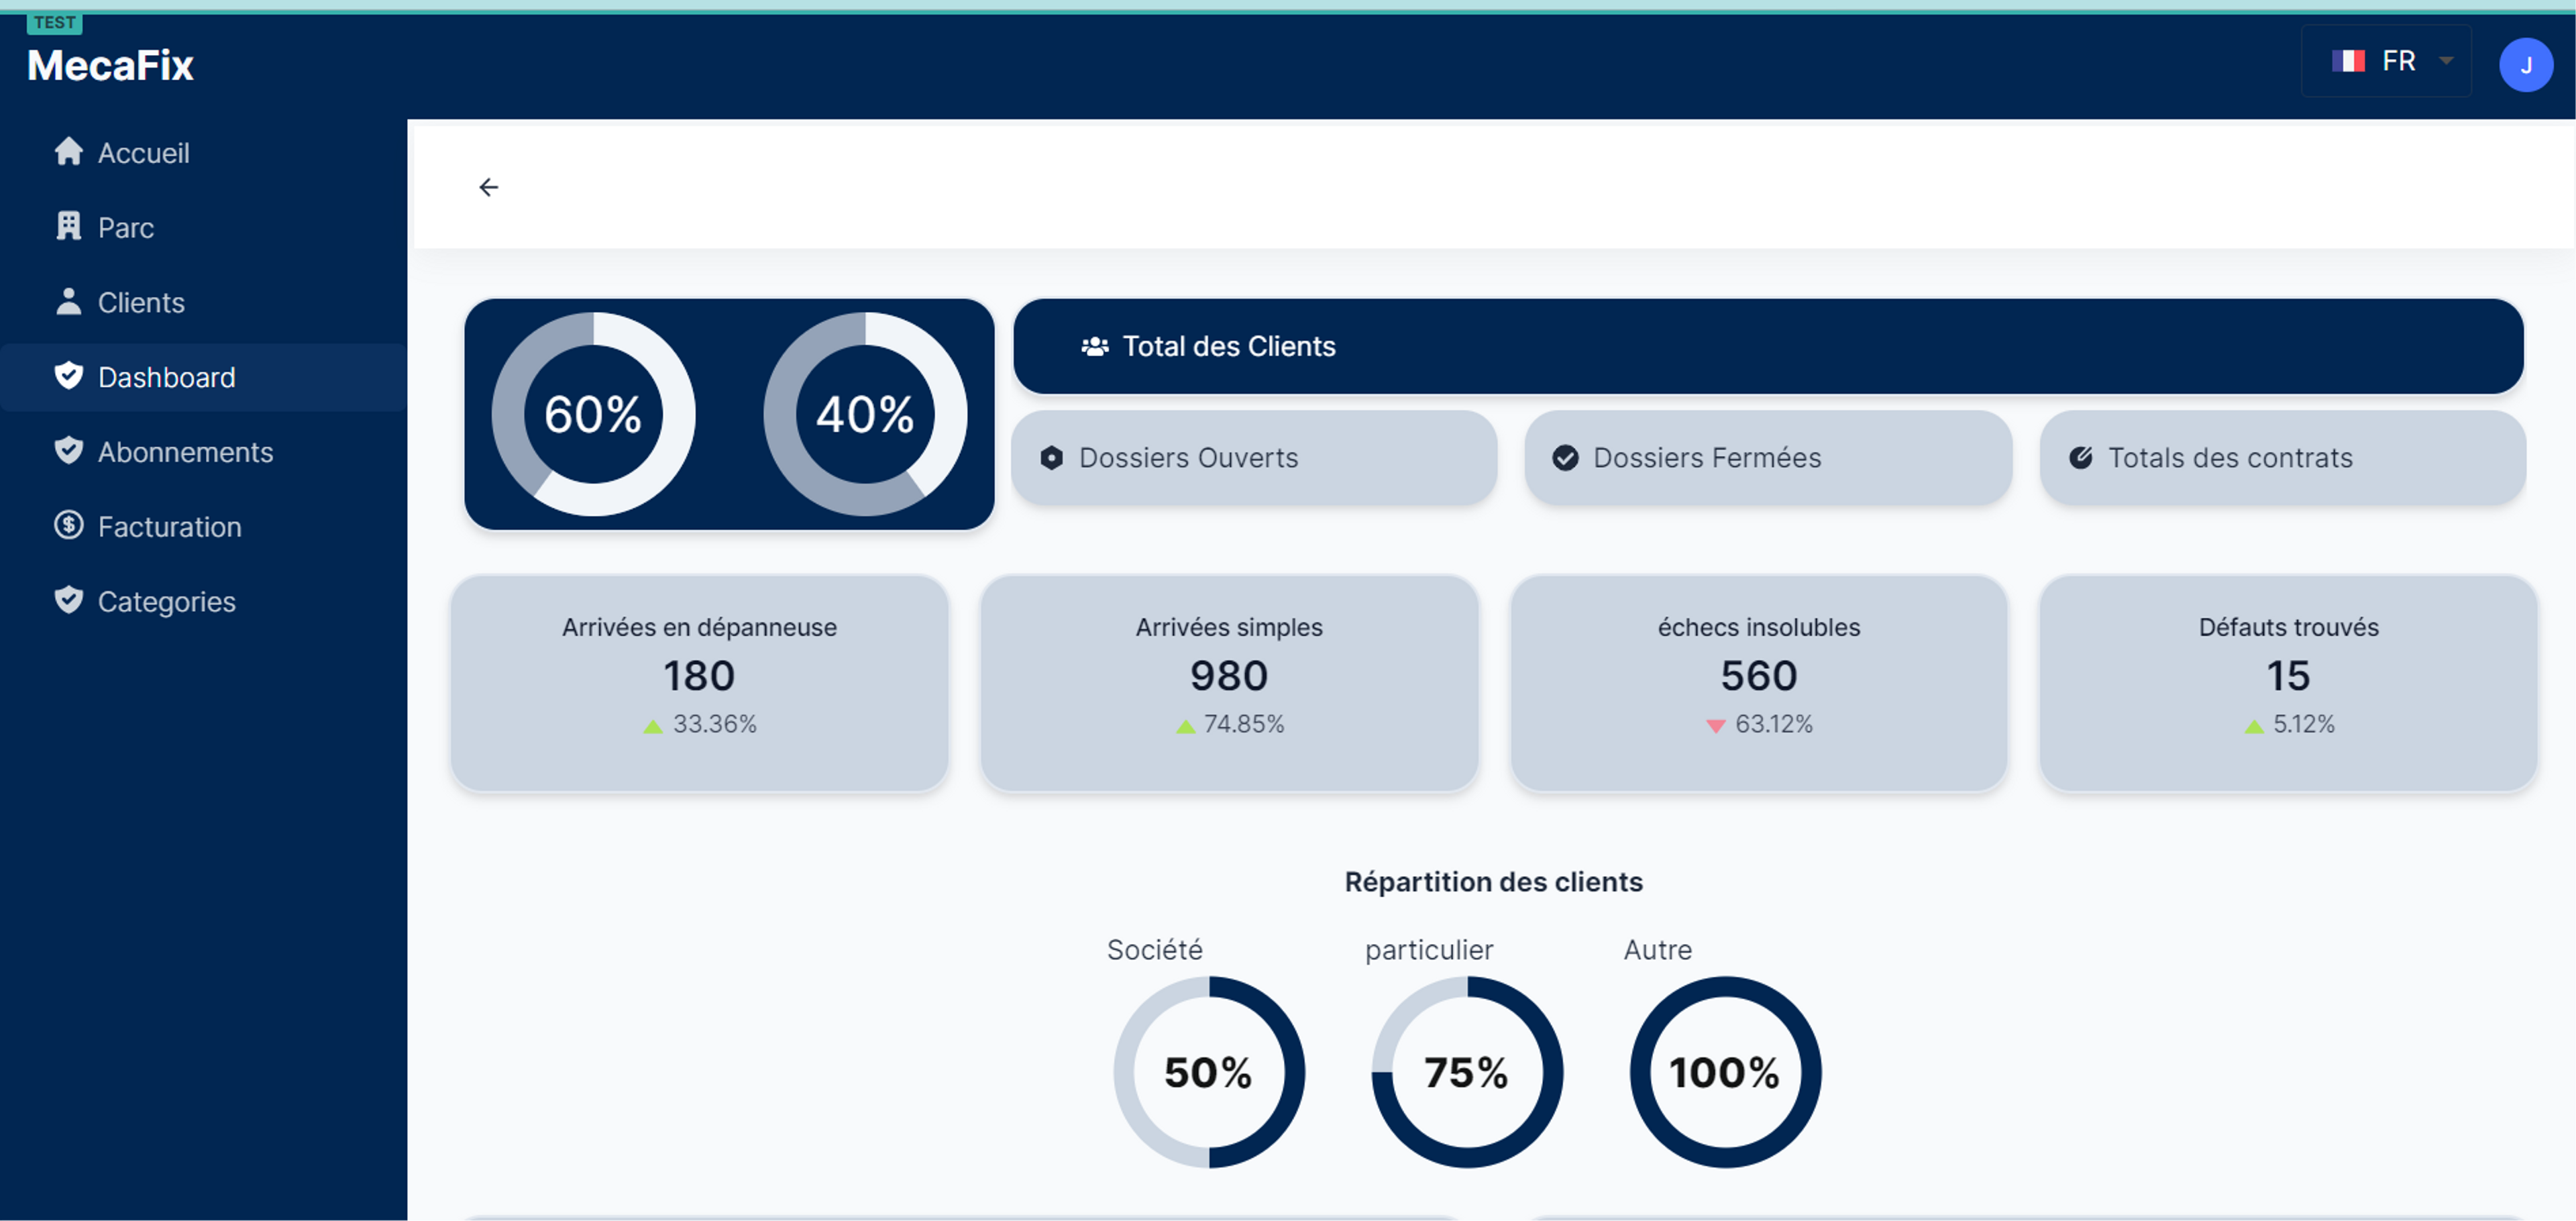Click the MecaFix logo
This screenshot has height=1221, width=2576.
110,65
